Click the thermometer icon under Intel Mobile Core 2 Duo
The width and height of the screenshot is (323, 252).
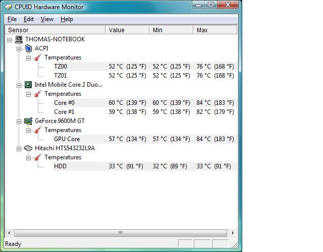point(38,94)
